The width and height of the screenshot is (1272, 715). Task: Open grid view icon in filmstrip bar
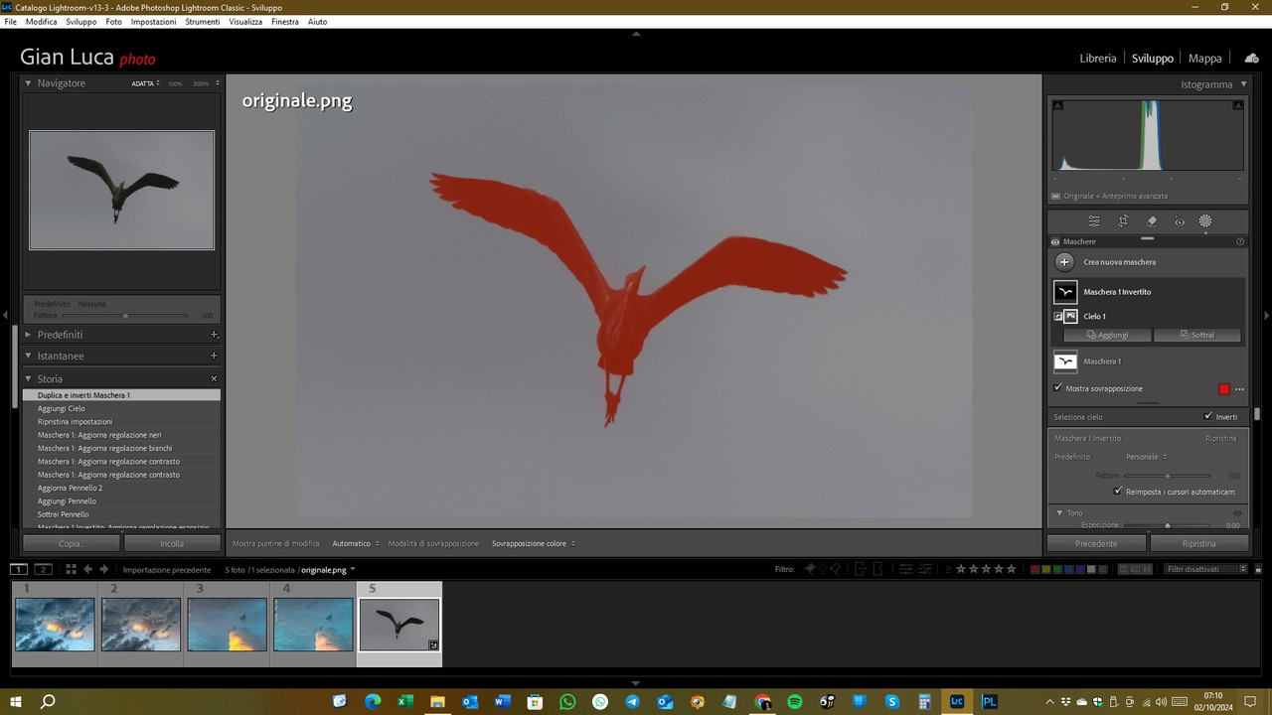click(x=71, y=569)
